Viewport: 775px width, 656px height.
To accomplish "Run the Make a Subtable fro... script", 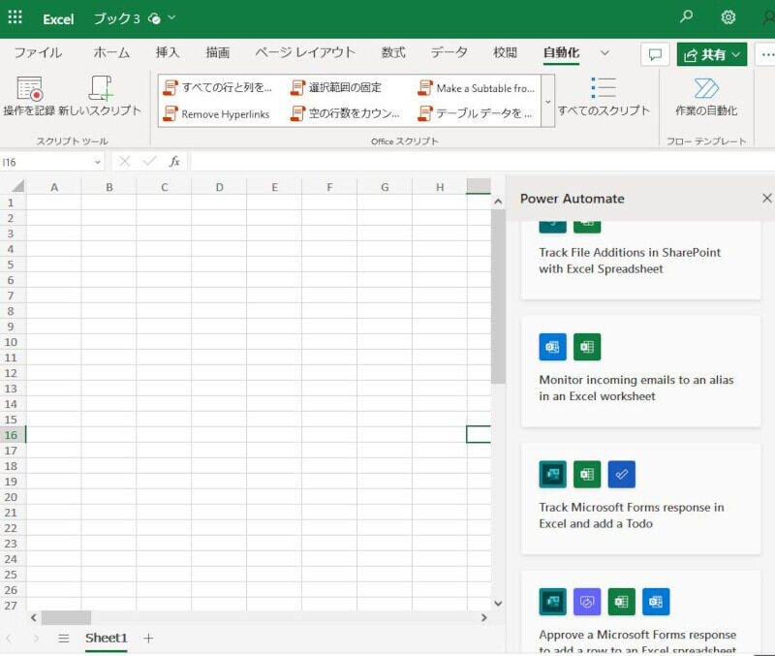I will point(476,88).
